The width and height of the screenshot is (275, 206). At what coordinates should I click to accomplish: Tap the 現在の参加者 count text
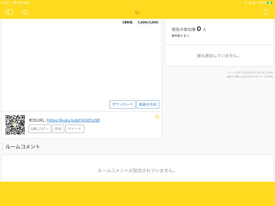click(189, 29)
